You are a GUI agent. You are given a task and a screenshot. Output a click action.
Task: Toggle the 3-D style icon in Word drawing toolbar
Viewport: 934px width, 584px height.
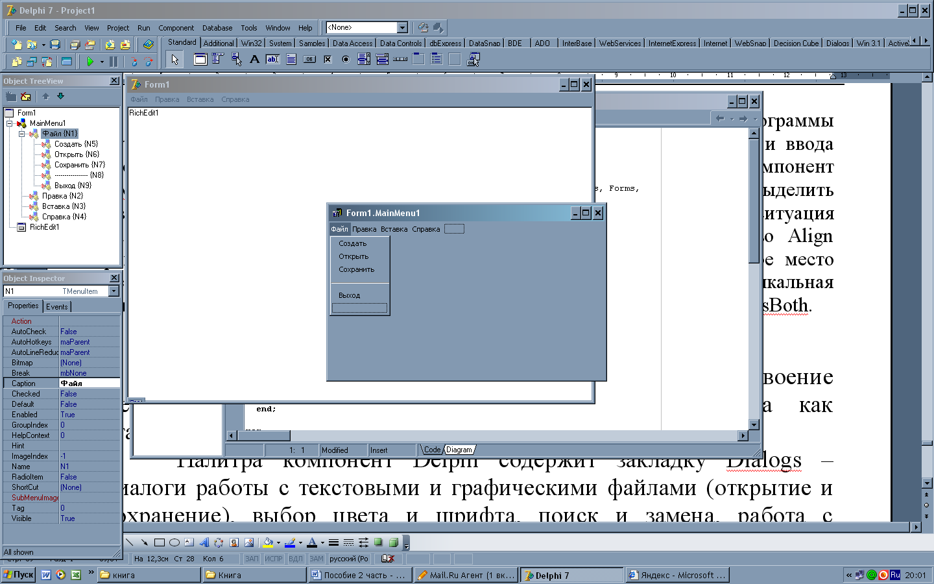pos(393,542)
